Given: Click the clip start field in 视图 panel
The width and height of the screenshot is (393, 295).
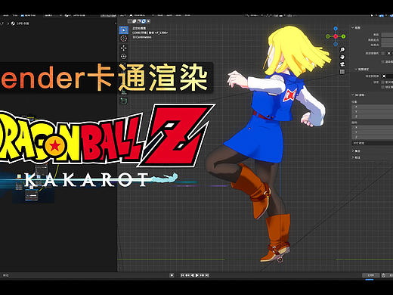Looking at the screenshot, I should click(x=387, y=40).
